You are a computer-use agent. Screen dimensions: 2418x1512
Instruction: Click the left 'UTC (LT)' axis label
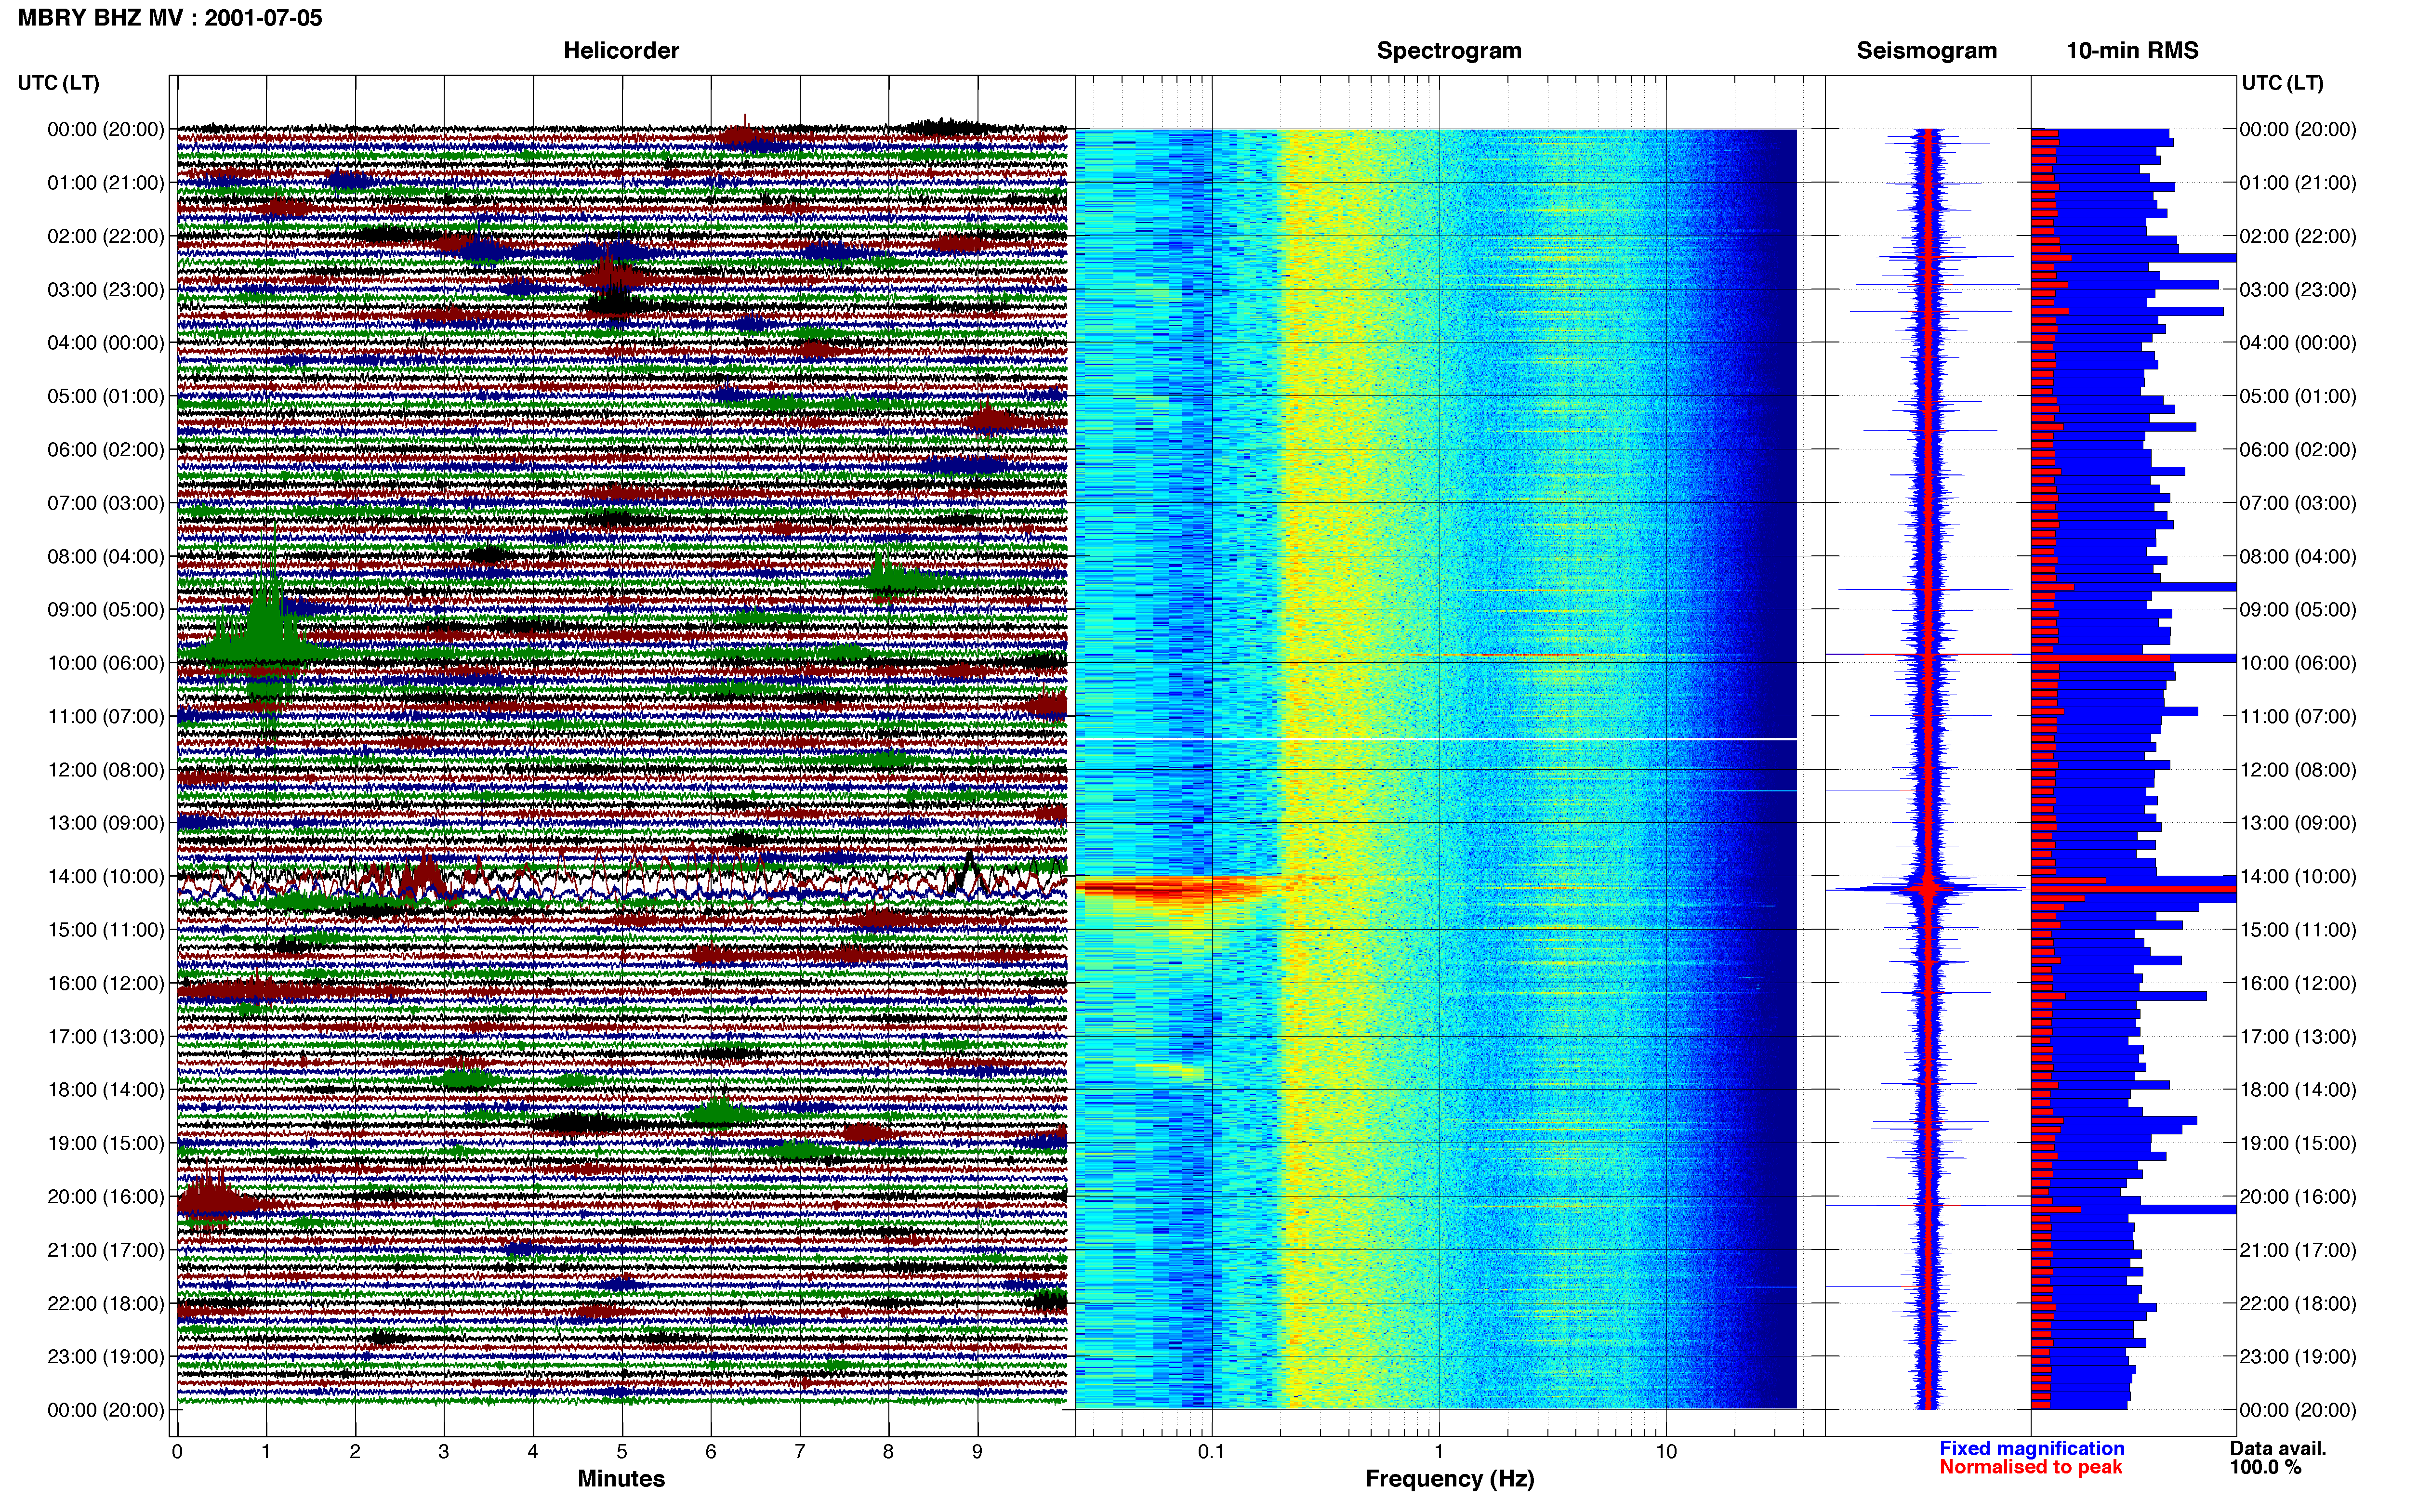click(58, 83)
